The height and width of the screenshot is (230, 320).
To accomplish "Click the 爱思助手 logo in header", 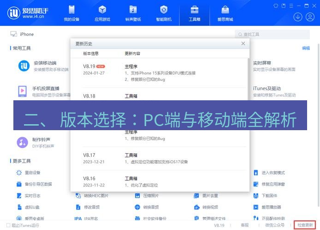I will click(x=28, y=12).
